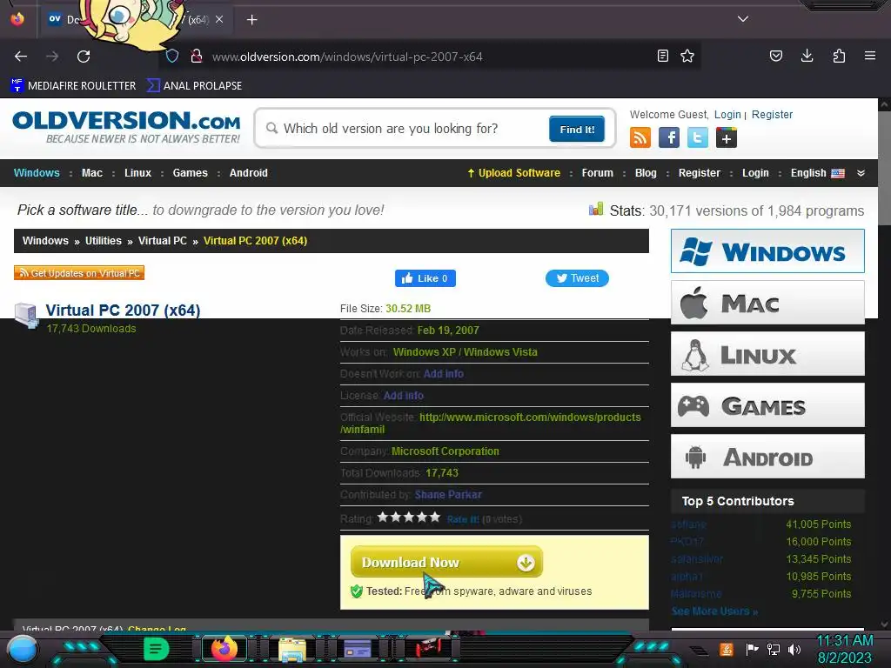Viewport: 891px width, 668px height.
Task: Open the File Explorer taskbar icon
Action: [x=292, y=649]
